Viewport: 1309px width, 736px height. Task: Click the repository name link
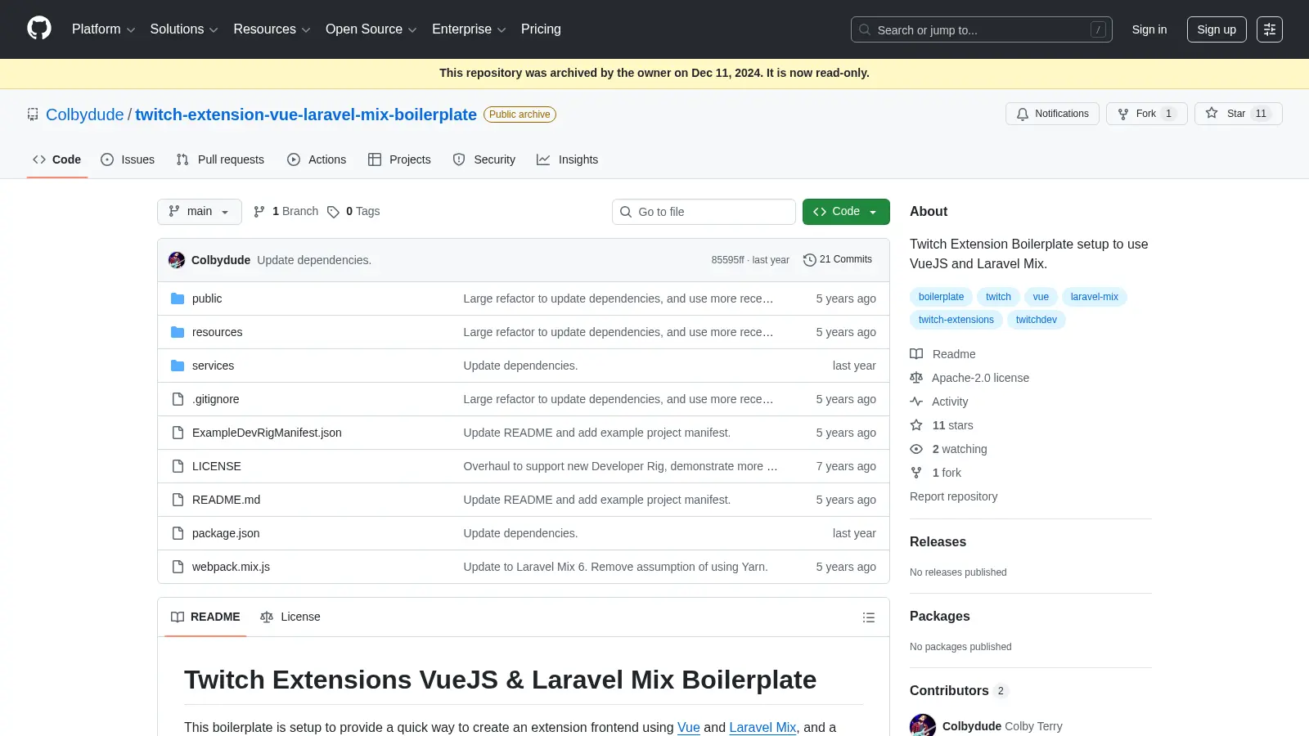tap(306, 114)
